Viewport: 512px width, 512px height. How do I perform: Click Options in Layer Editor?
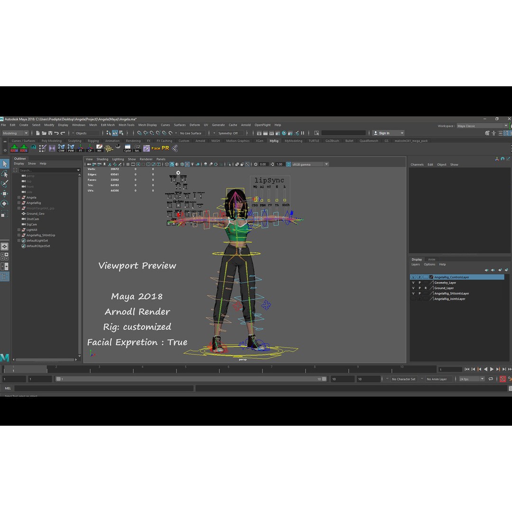(x=430, y=264)
